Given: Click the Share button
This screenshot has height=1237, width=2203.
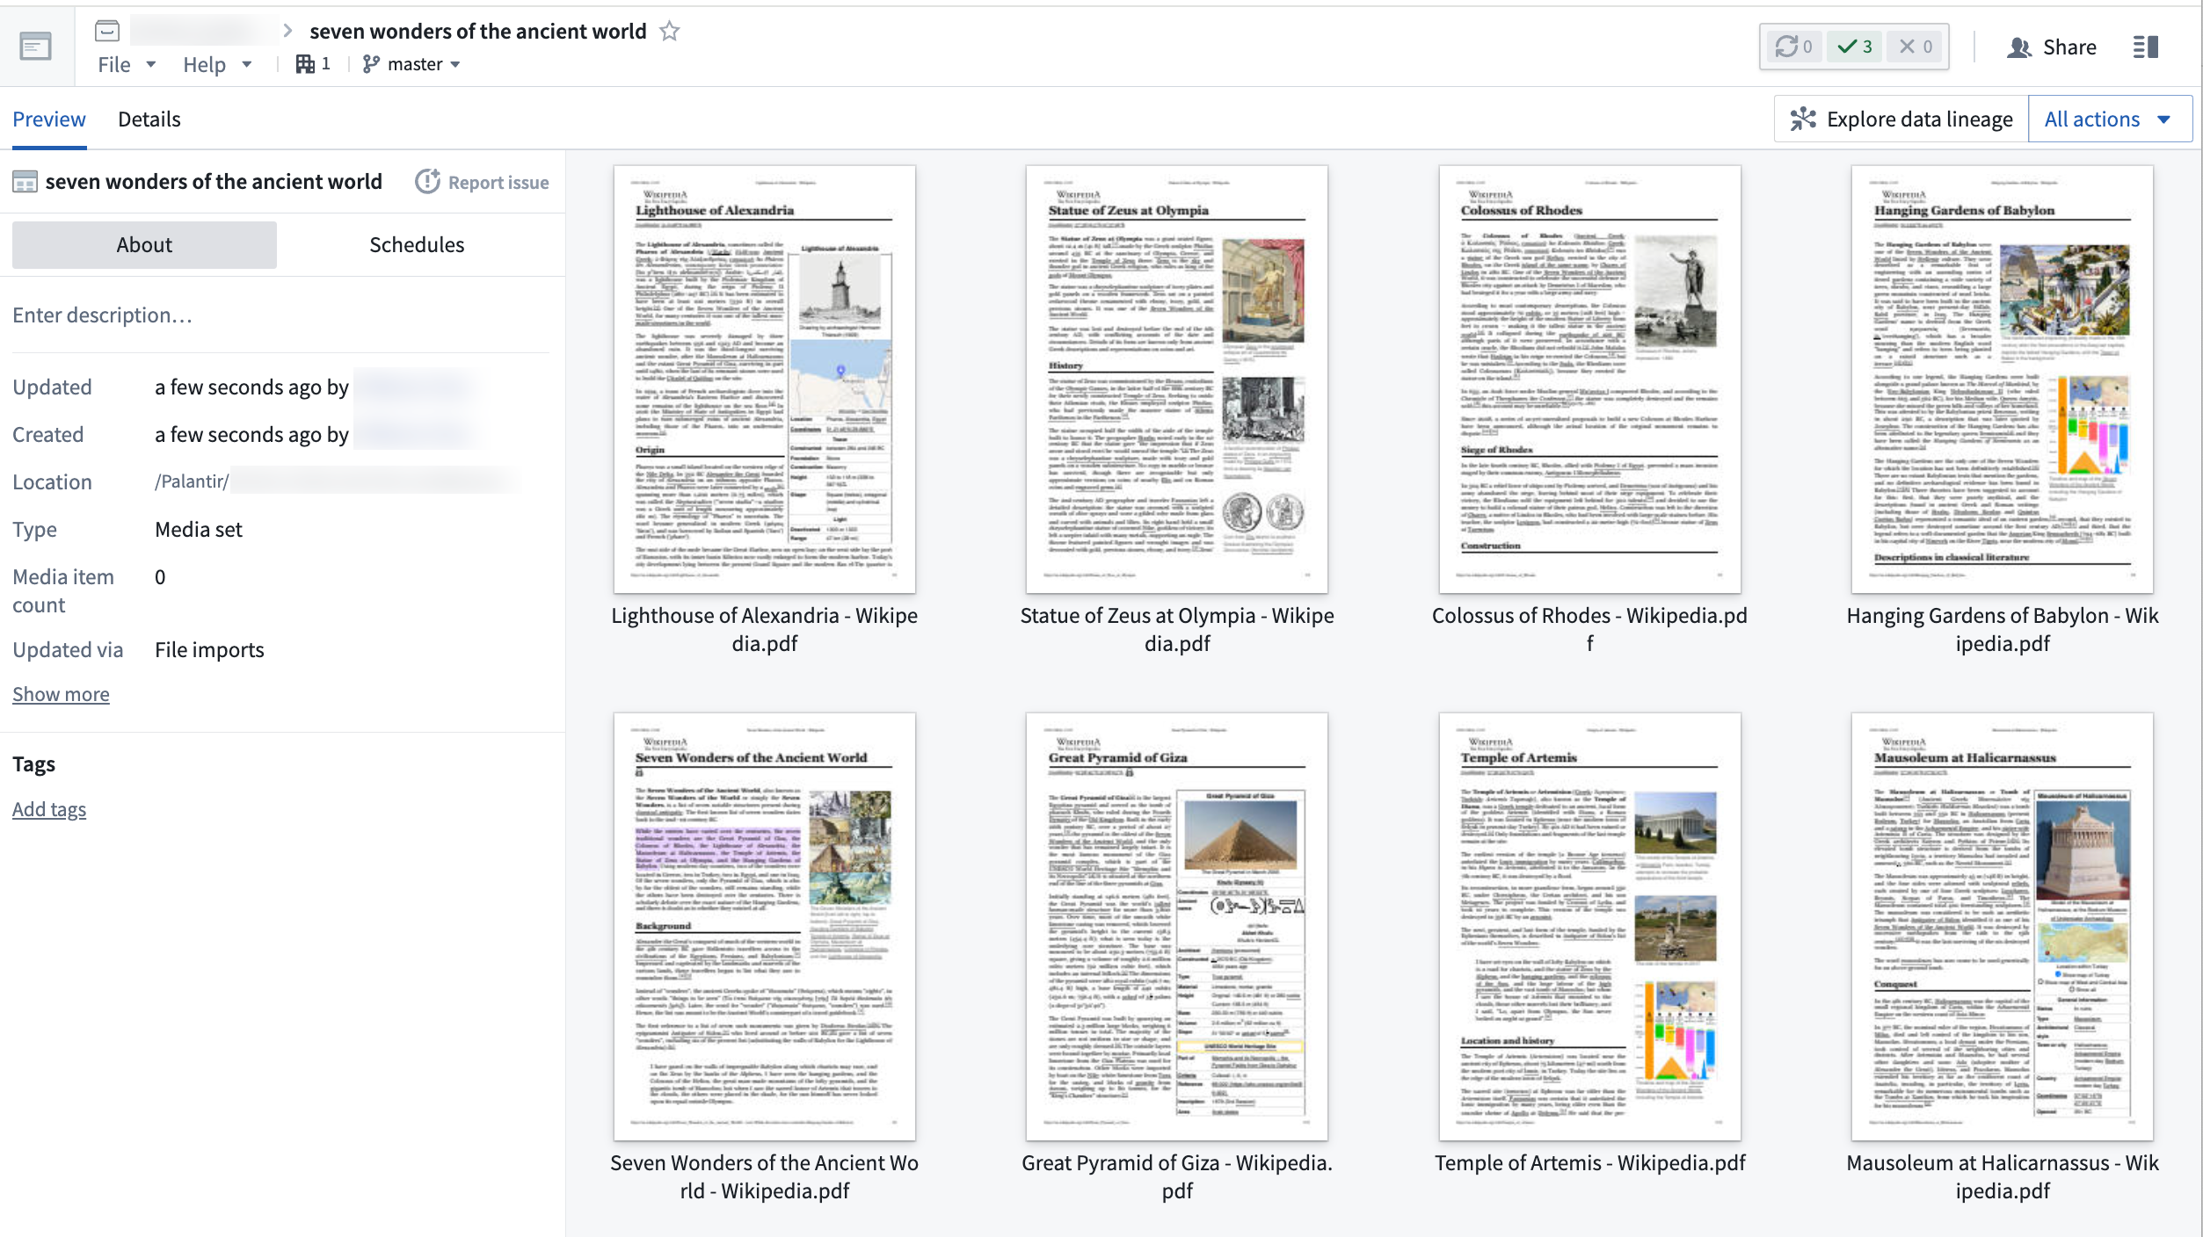Looking at the screenshot, I should (2052, 47).
